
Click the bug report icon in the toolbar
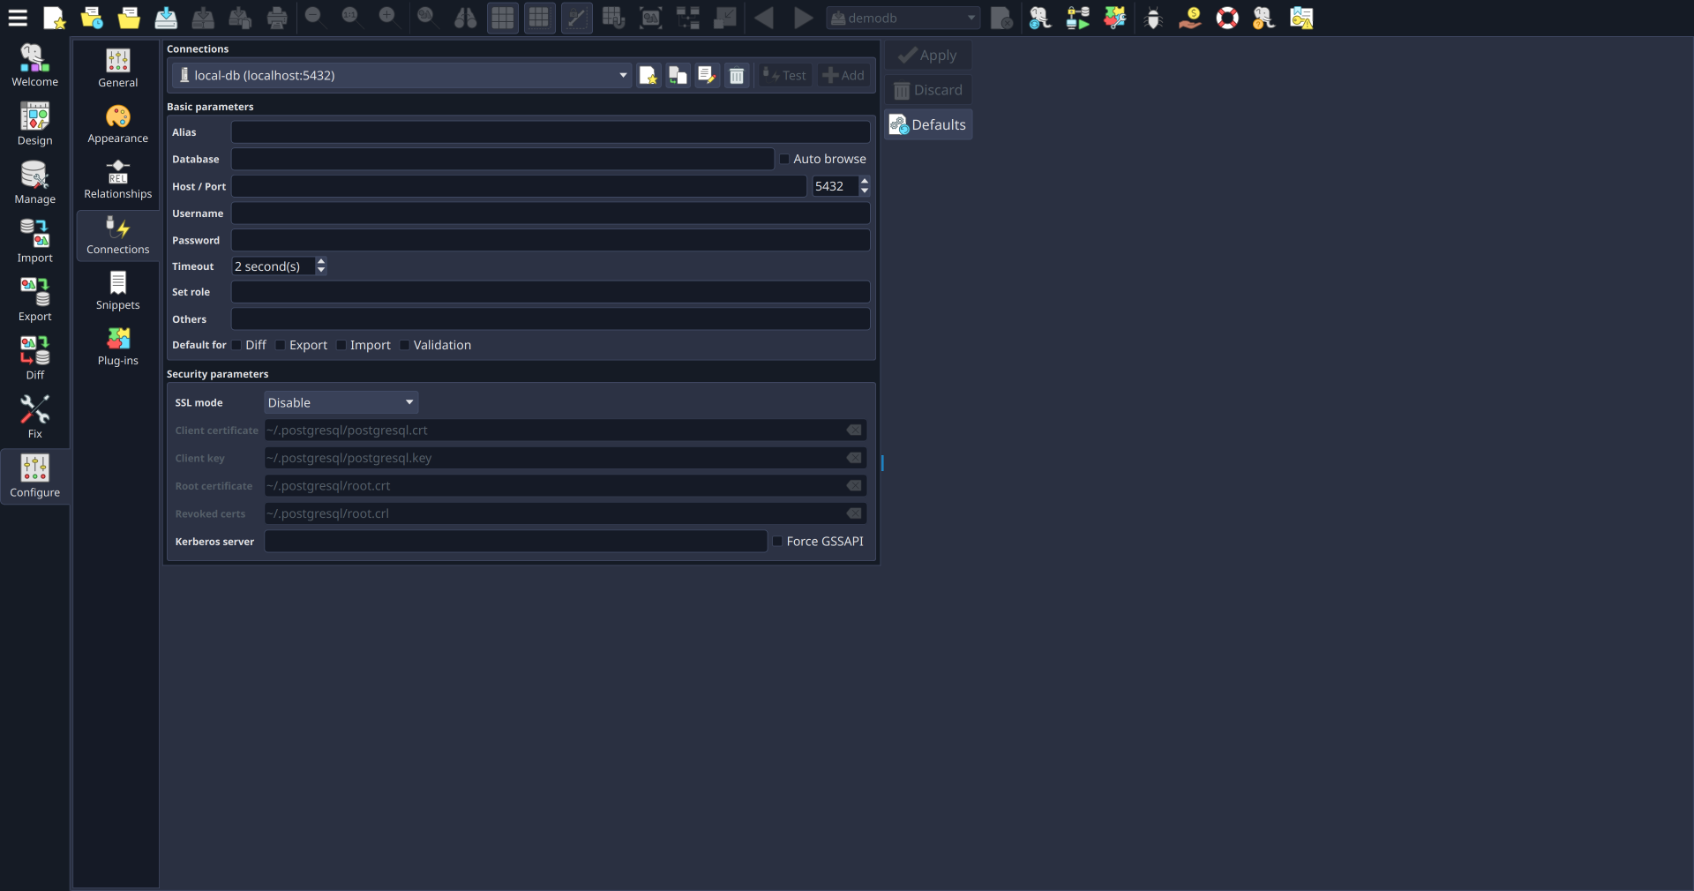(x=1152, y=18)
